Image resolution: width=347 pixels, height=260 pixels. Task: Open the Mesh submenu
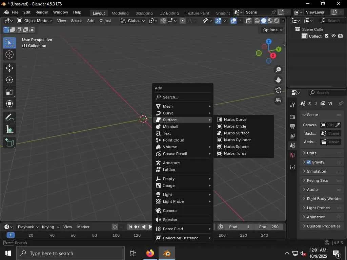click(183, 106)
